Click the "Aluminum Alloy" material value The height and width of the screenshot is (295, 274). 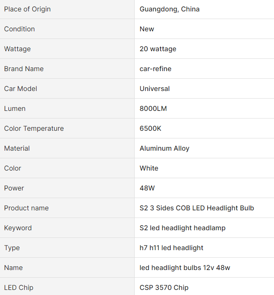[x=164, y=148]
